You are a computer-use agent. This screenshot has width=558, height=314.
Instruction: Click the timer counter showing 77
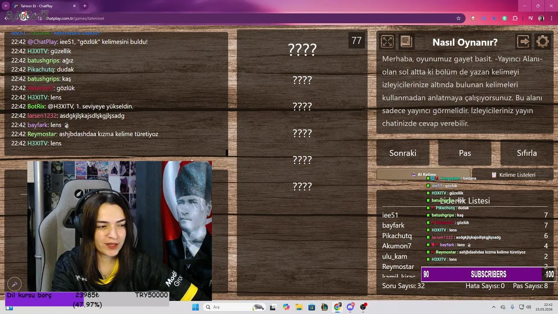(357, 41)
